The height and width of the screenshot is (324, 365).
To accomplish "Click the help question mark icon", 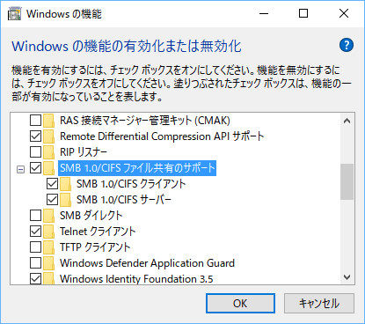I will [x=347, y=45].
